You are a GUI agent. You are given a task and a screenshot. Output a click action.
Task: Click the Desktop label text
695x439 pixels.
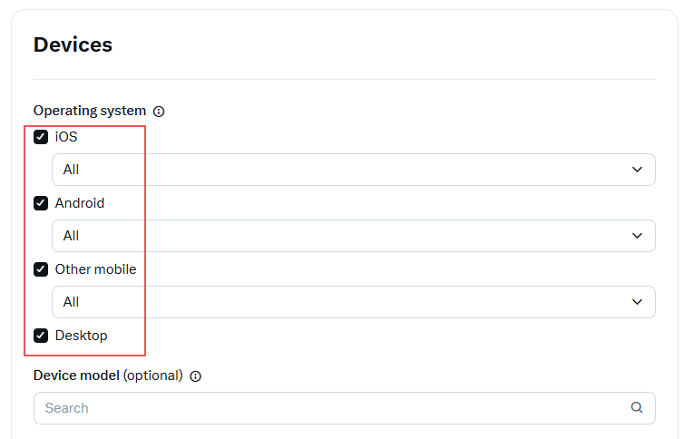point(81,336)
